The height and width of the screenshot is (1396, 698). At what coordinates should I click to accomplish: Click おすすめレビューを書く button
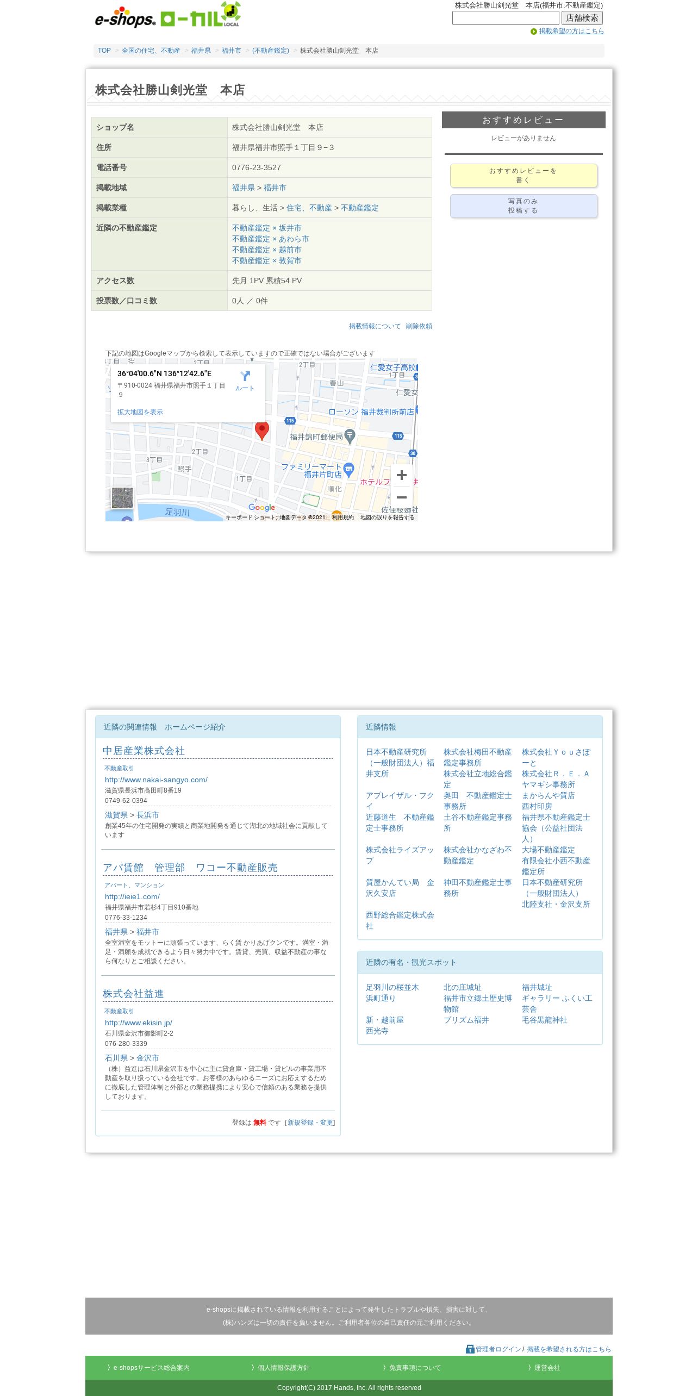(523, 176)
